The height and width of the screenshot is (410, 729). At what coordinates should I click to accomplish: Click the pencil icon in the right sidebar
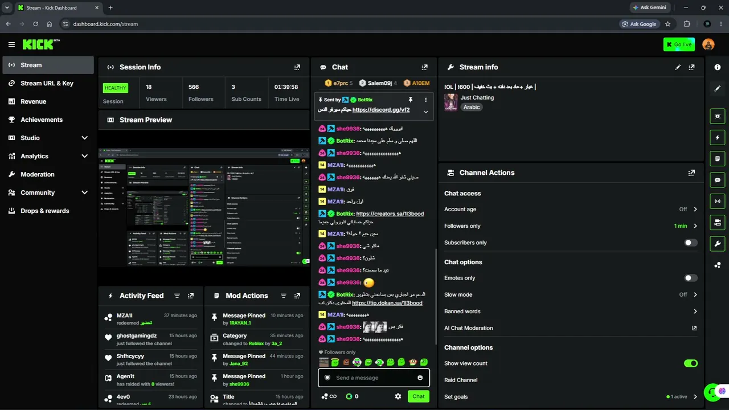718,89
